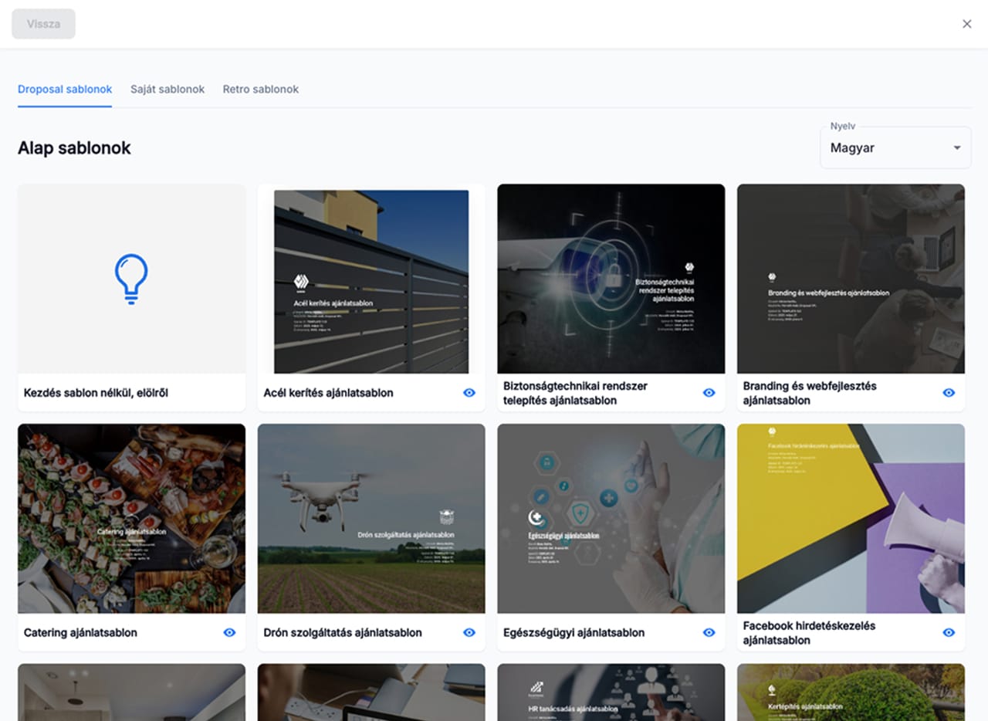The height and width of the screenshot is (721, 988).
Task: Preview Catering ajánlatsablon with eye icon
Action: coord(229,632)
